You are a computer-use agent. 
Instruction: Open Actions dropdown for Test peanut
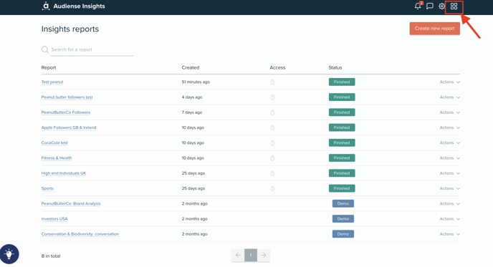(449, 82)
